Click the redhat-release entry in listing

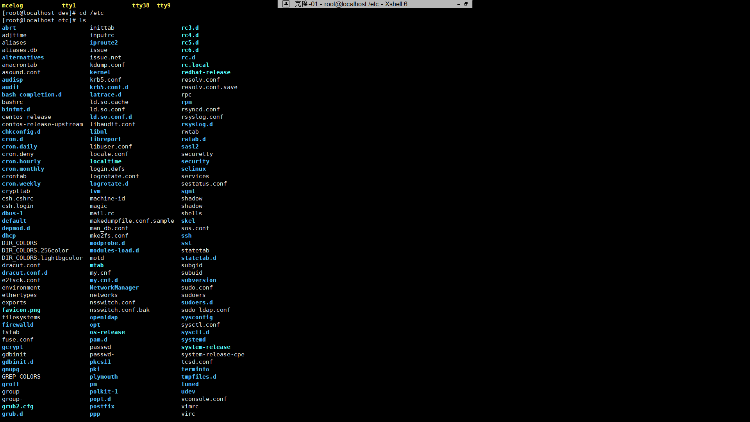[x=205, y=72]
